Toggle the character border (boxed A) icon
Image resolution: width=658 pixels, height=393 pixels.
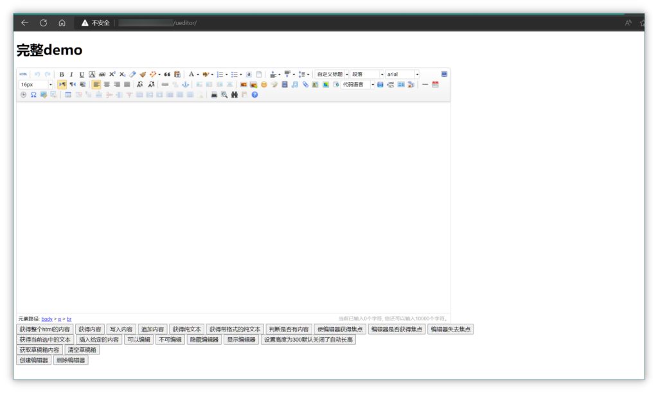click(92, 74)
